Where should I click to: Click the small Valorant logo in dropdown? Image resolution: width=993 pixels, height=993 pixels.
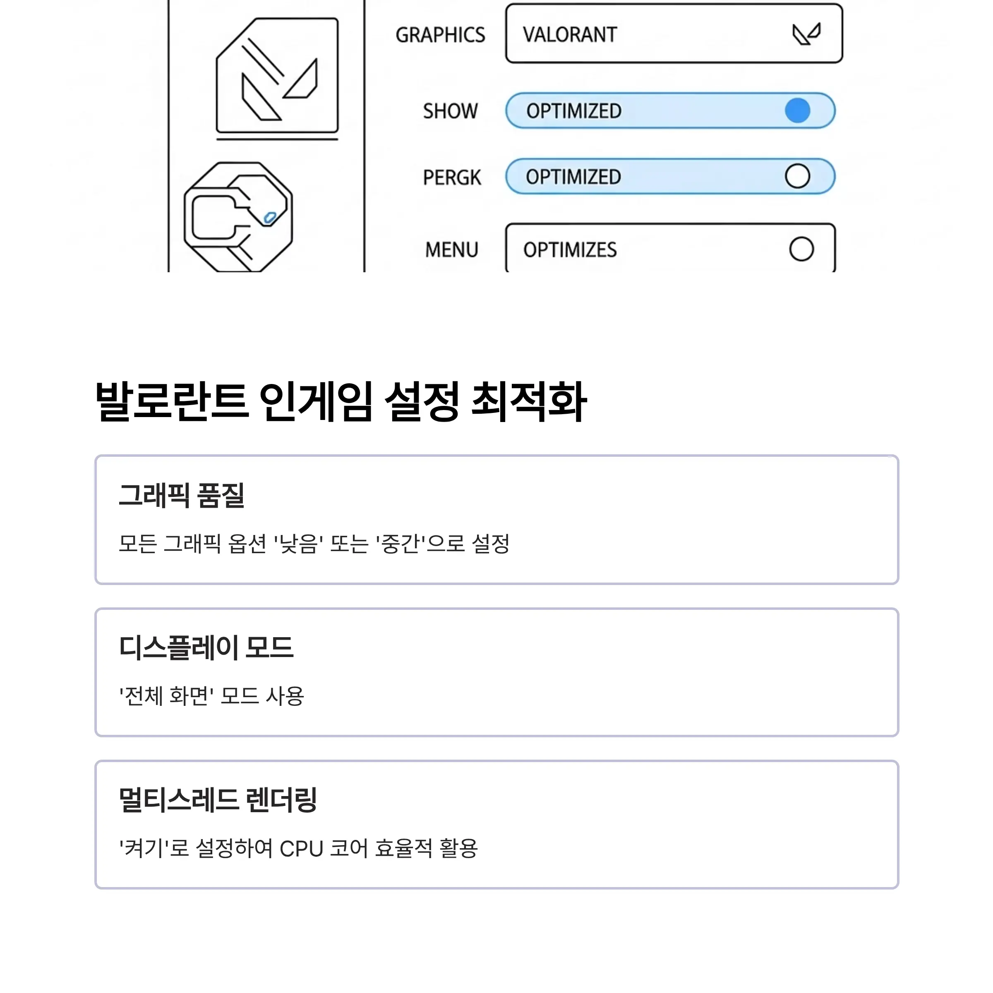pos(806,34)
